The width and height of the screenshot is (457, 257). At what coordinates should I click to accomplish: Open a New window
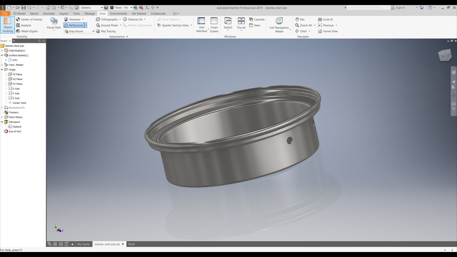(x=255, y=25)
